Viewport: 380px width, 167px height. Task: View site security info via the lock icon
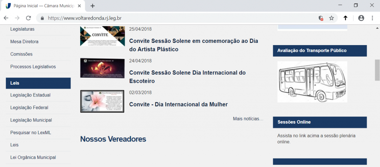42,18
